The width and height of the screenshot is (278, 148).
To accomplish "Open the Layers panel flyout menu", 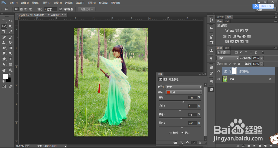I will pyautogui.click(x=276, y=48).
